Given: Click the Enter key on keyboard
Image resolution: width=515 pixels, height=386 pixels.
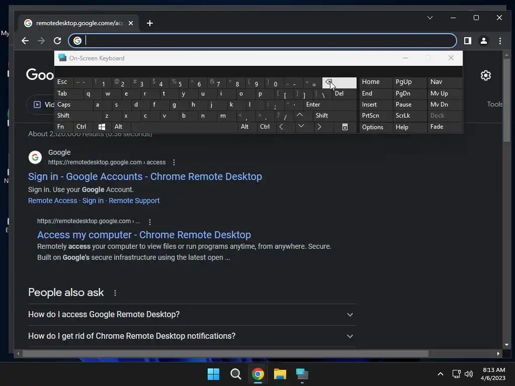Looking at the screenshot, I should point(330,105).
